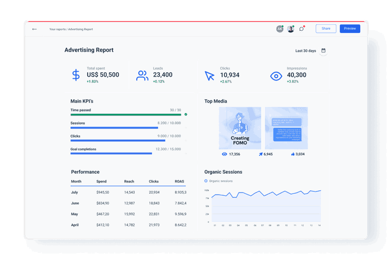Screen dimensions: 392x260
Task: Select the April row in Performance
Action: click(129, 225)
